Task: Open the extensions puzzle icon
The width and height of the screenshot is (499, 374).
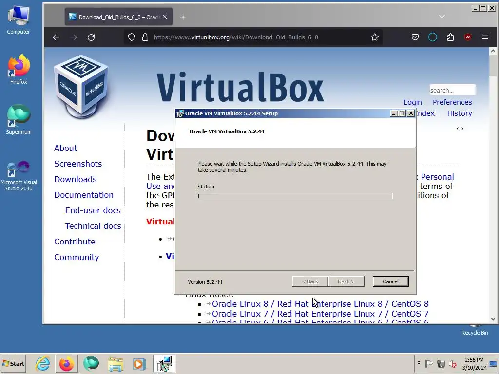Action: pyautogui.click(x=450, y=37)
